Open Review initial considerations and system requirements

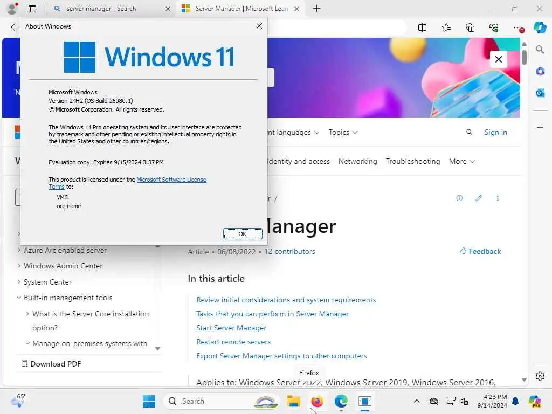(286, 300)
